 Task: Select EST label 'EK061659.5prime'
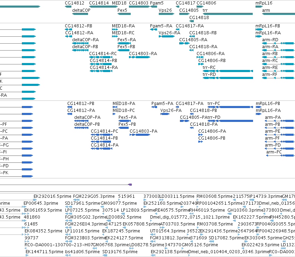43,210
